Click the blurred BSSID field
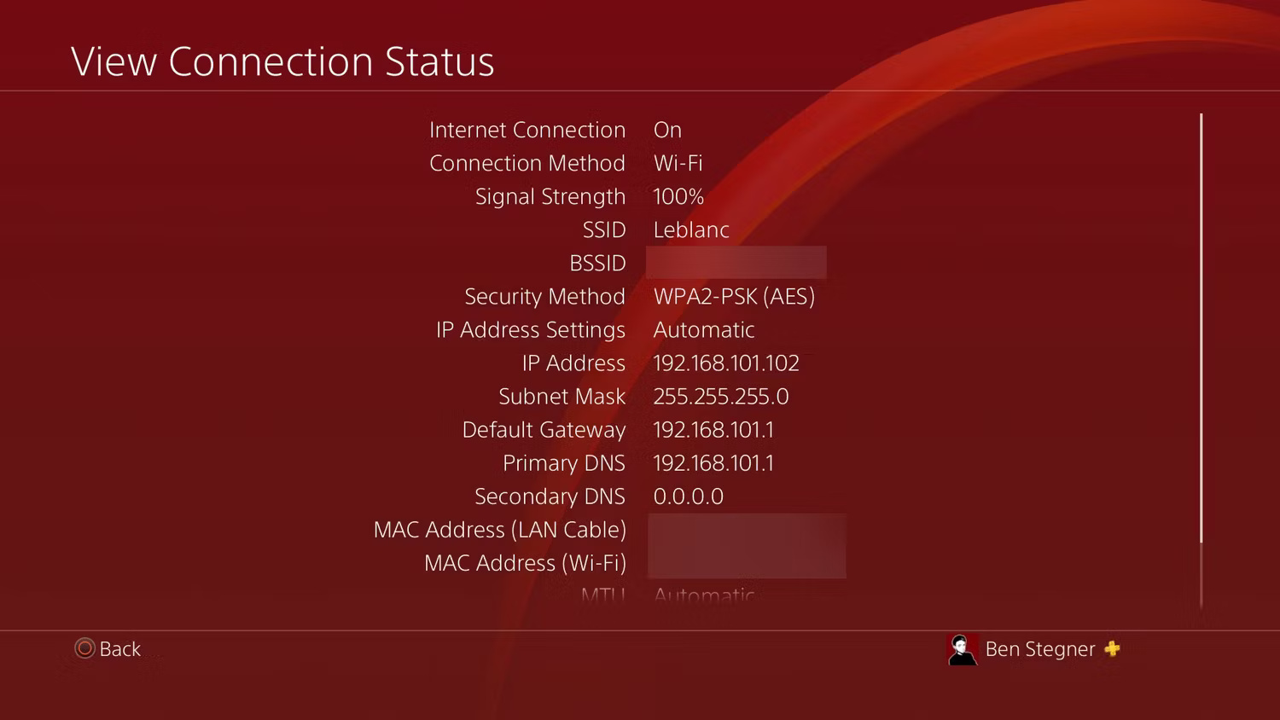This screenshot has width=1280, height=720. click(x=736, y=263)
